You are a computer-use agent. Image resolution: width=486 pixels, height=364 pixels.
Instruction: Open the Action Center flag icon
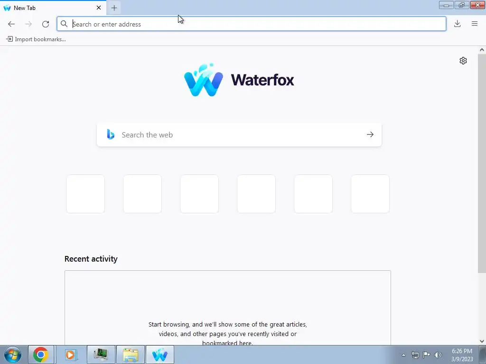pyautogui.click(x=427, y=355)
